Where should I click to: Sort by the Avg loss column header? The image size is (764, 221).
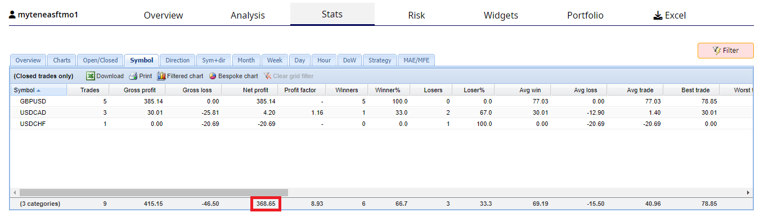pos(579,90)
